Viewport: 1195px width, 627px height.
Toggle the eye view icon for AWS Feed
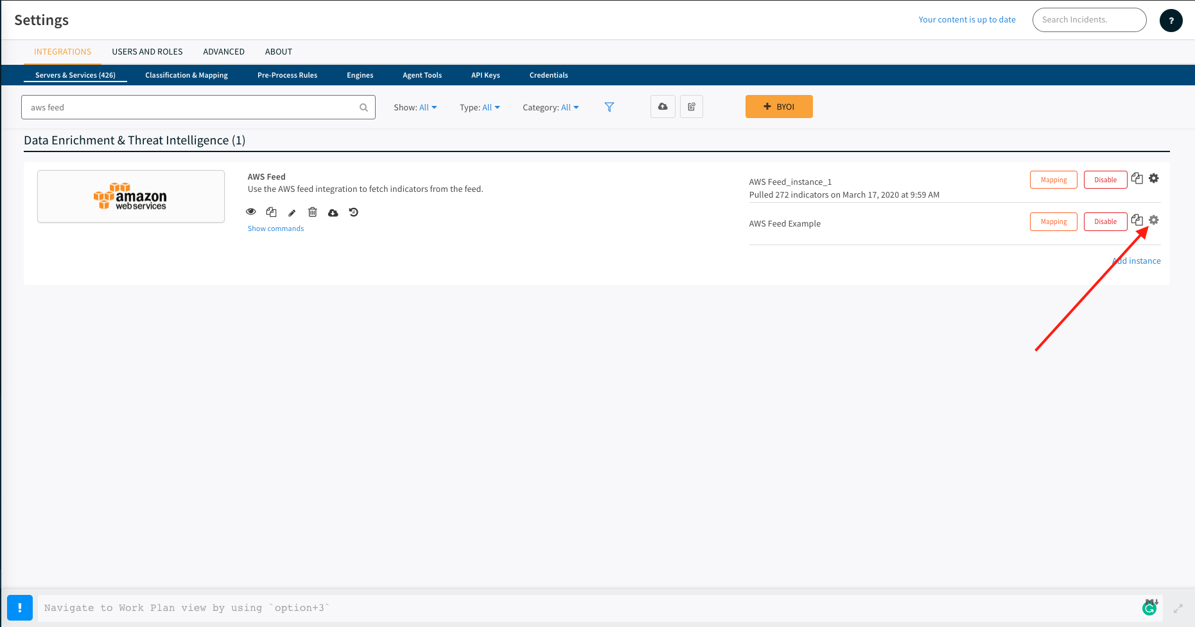tap(251, 212)
